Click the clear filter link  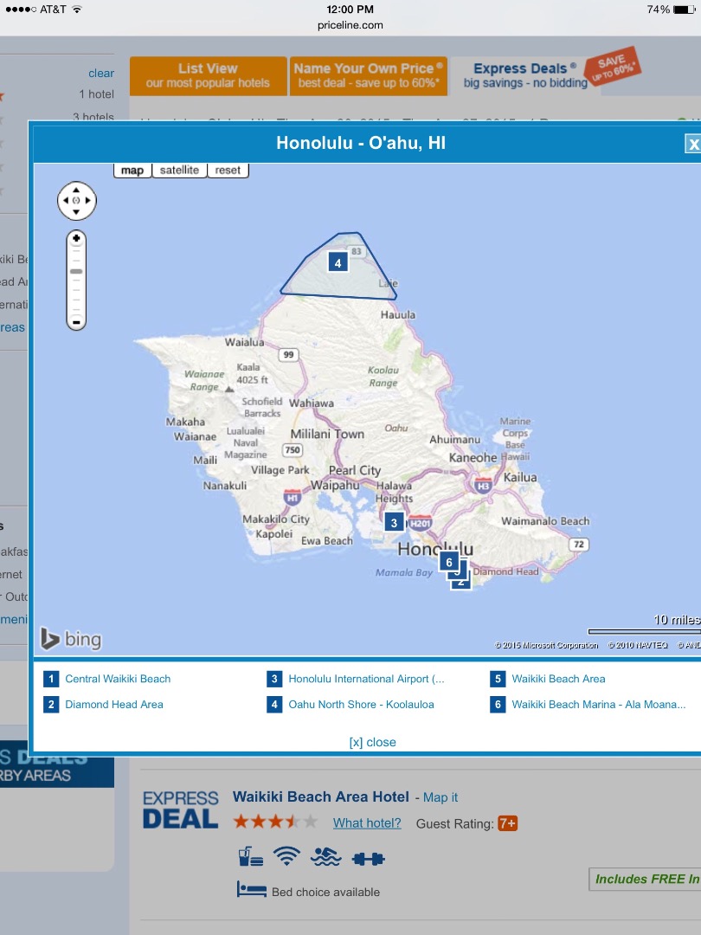(101, 73)
